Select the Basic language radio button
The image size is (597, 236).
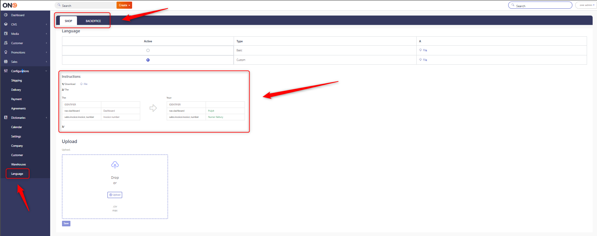(x=148, y=50)
